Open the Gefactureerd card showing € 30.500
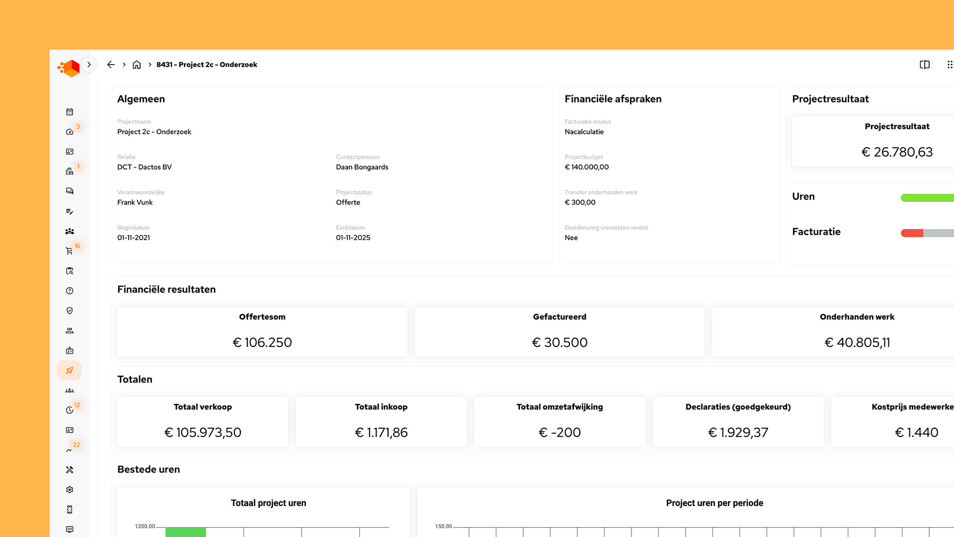The width and height of the screenshot is (954, 537). (559, 332)
